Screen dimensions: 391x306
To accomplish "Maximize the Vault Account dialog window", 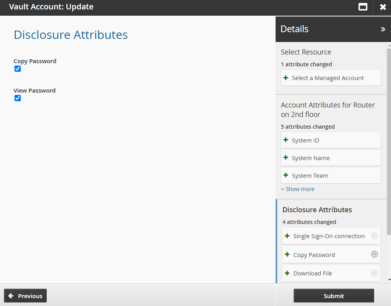I will [363, 7].
